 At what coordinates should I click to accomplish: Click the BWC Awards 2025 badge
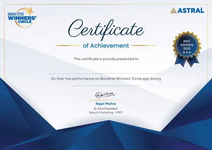[x=187, y=49]
